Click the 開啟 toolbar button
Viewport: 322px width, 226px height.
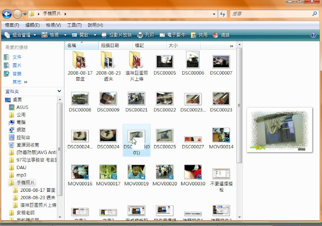pyautogui.click(x=80, y=35)
